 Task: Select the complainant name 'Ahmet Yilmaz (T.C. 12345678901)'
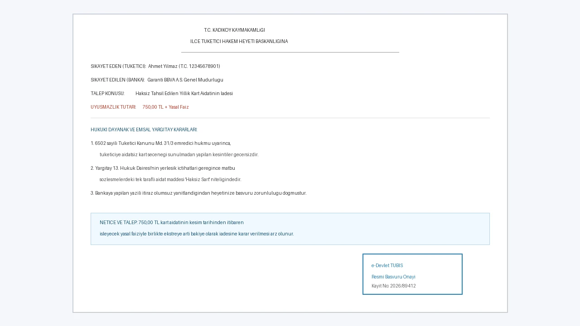(184, 66)
